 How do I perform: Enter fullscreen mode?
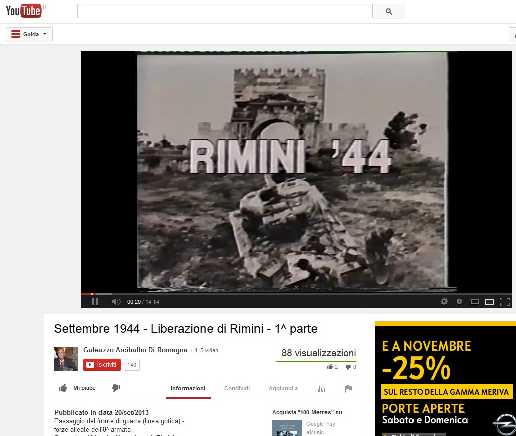tap(505, 302)
